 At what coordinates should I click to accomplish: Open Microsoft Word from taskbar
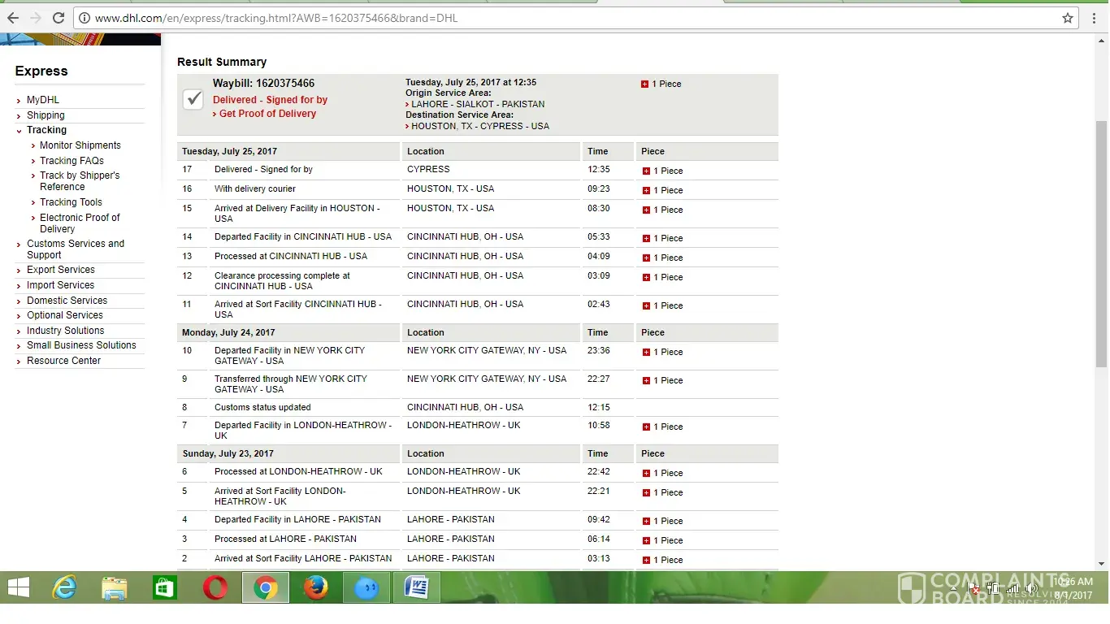tap(416, 587)
